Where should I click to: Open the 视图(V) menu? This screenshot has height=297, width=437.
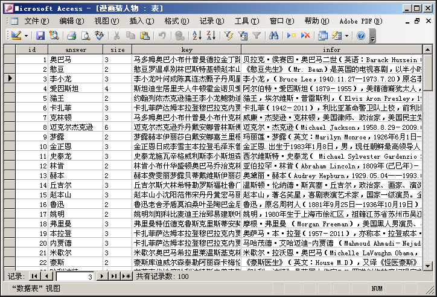(107, 21)
